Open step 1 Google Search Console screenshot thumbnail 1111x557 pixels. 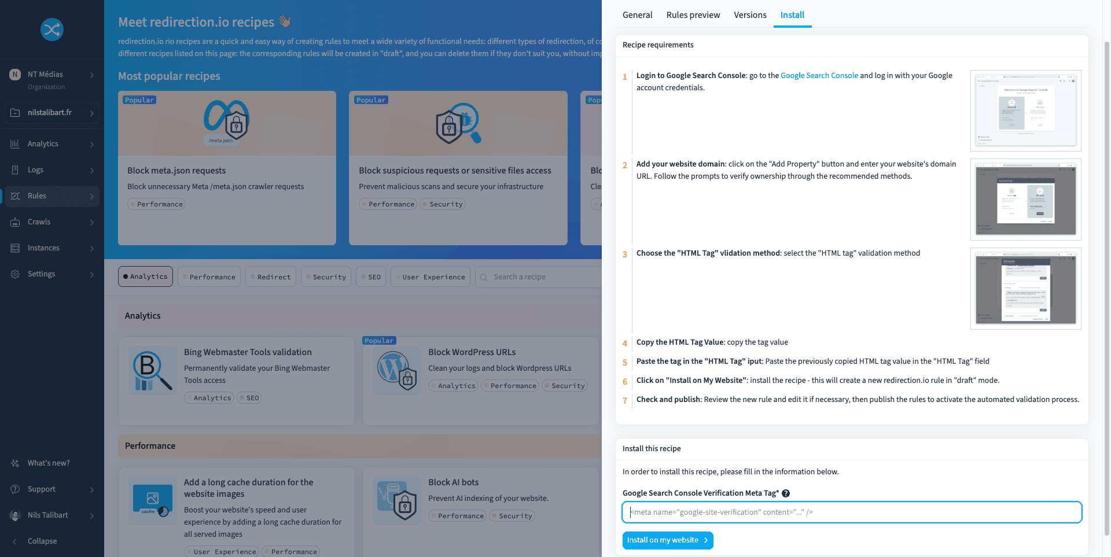click(x=1025, y=110)
